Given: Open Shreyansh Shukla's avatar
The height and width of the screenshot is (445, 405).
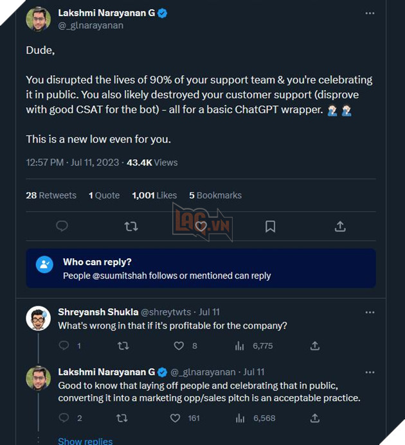Looking at the screenshot, I should click(39, 318).
